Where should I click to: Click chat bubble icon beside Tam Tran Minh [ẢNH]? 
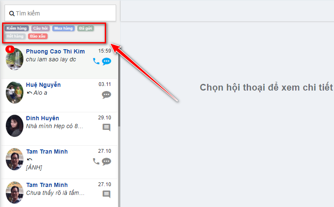106,162
